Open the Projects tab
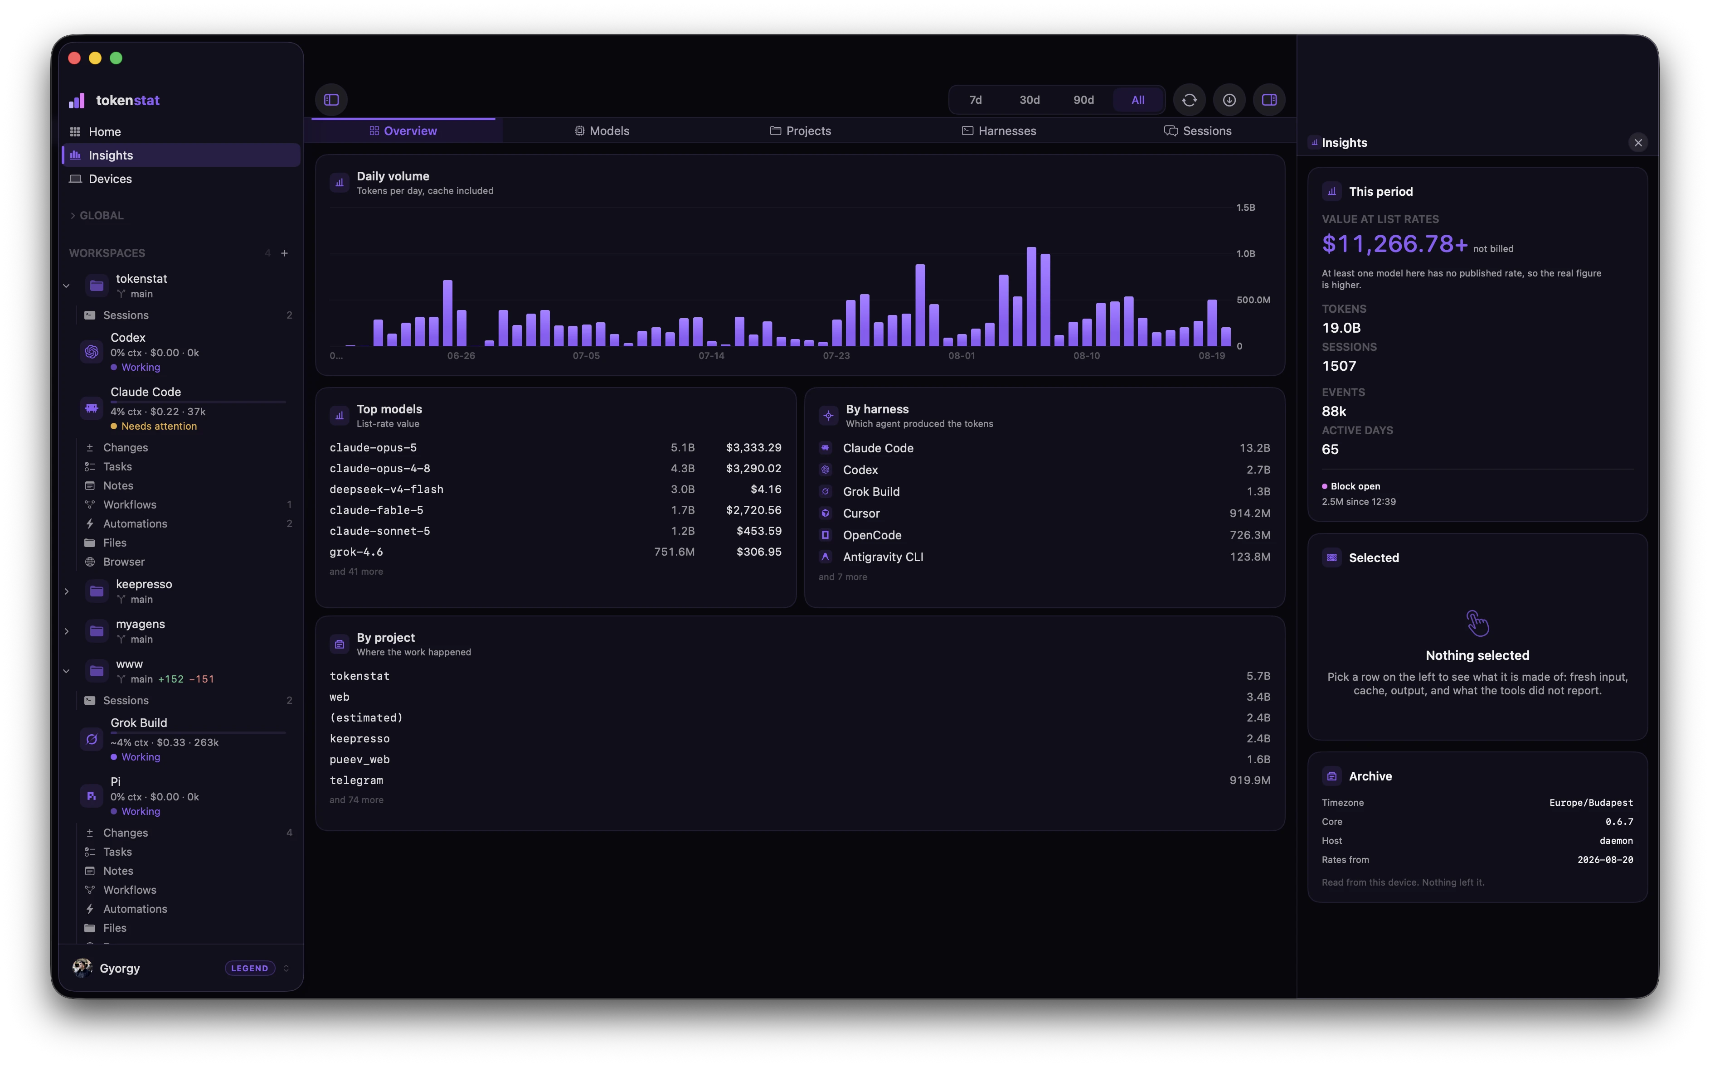The height and width of the screenshot is (1066, 1710). tap(800, 131)
